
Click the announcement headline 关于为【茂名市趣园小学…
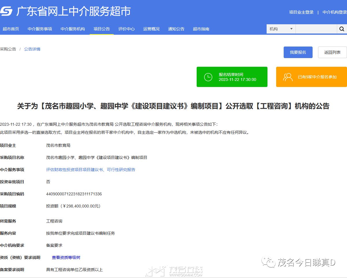click(173, 106)
